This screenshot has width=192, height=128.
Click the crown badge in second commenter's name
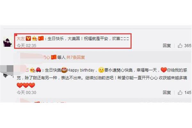tap(33, 70)
